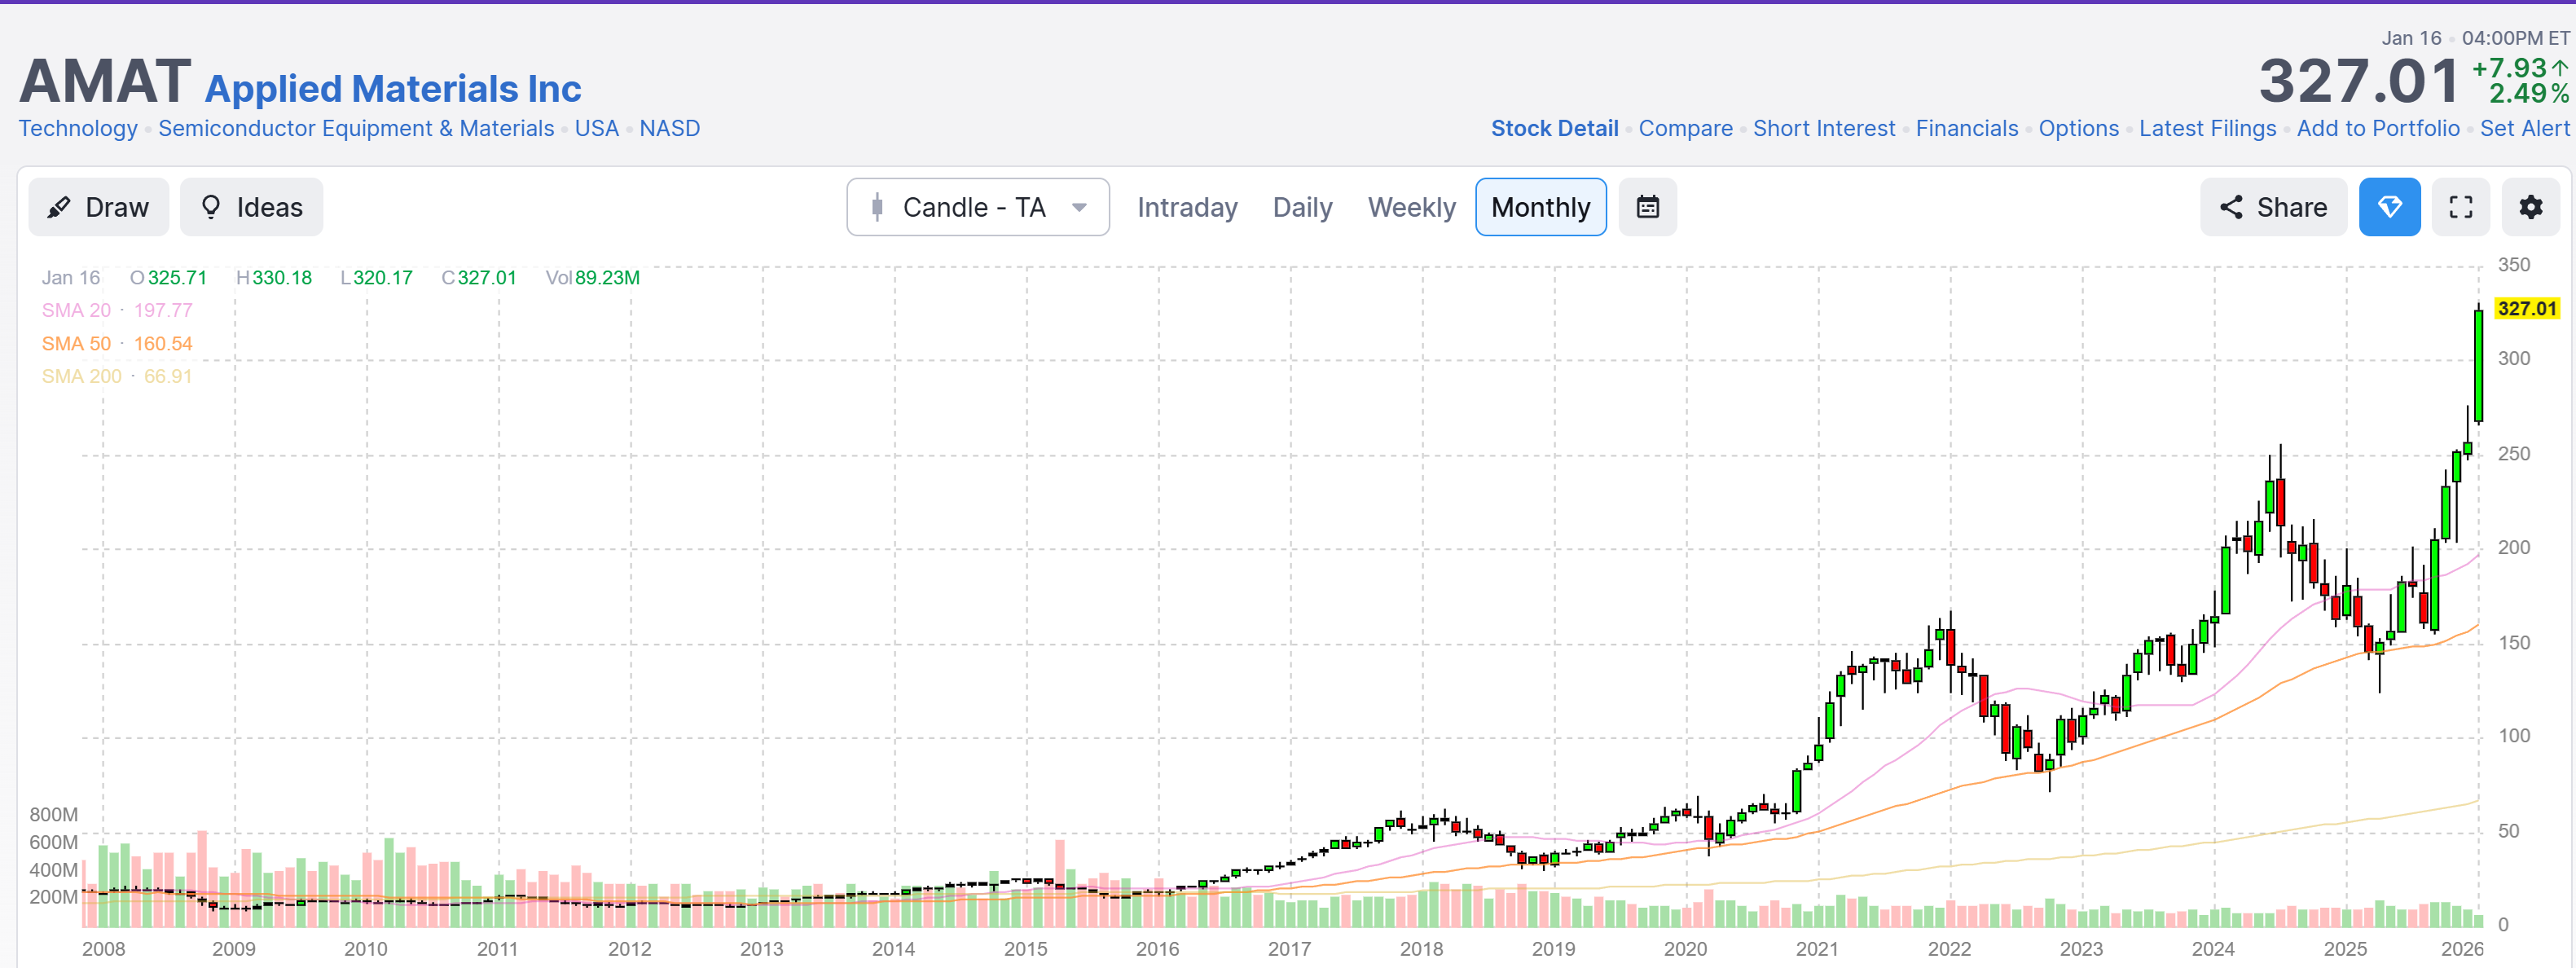Screen dimensions: 2576x968
Task: Open the Draw tool
Action: pos(98,207)
